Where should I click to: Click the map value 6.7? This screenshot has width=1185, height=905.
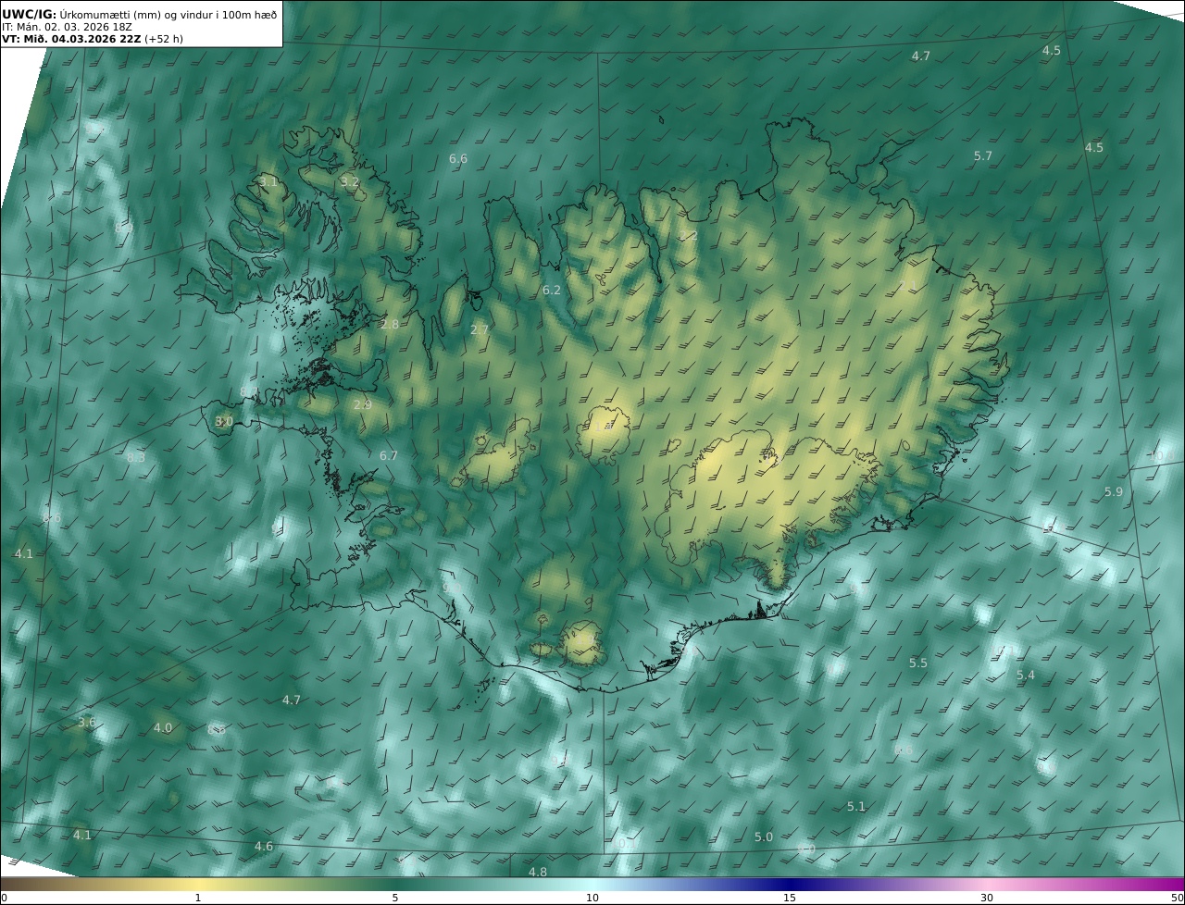click(389, 456)
